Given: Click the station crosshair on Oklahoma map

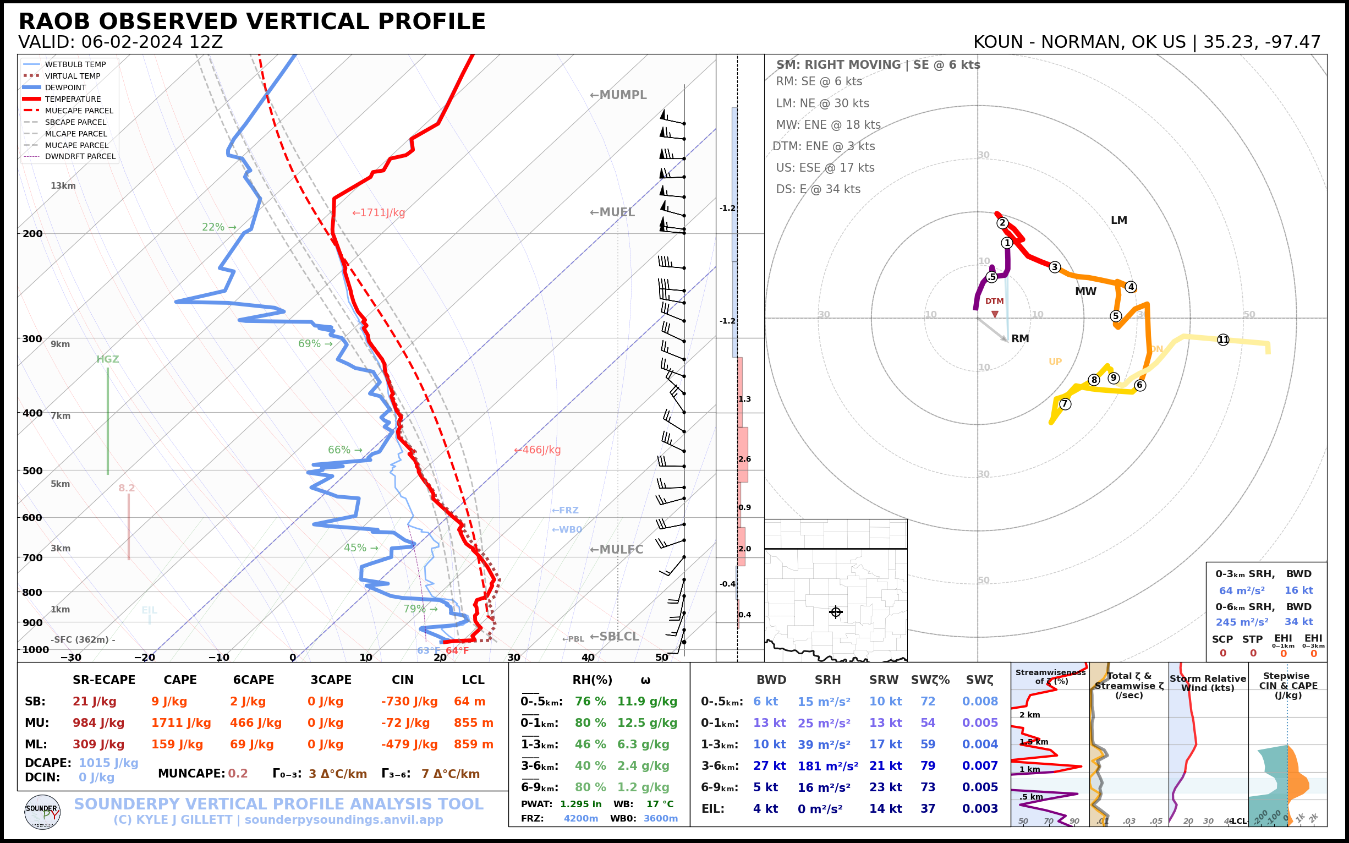Looking at the screenshot, I should click(836, 612).
